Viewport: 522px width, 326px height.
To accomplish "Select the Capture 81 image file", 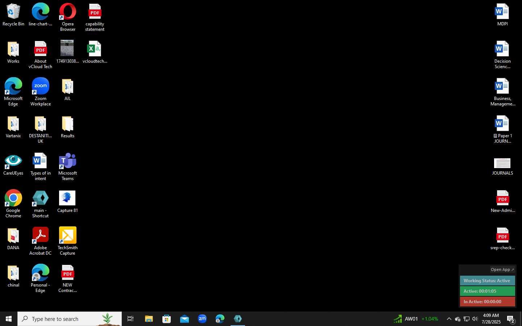I will [x=68, y=202].
